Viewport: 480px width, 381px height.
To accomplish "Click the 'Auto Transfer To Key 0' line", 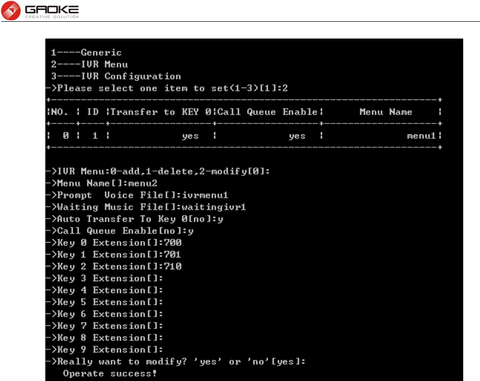I will point(135,219).
